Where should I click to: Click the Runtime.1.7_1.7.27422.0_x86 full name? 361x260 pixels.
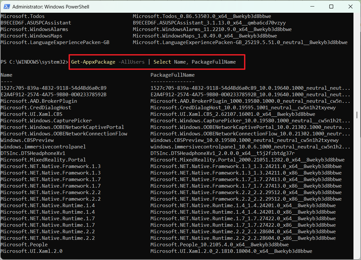pyautogui.click(x=243, y=225)
